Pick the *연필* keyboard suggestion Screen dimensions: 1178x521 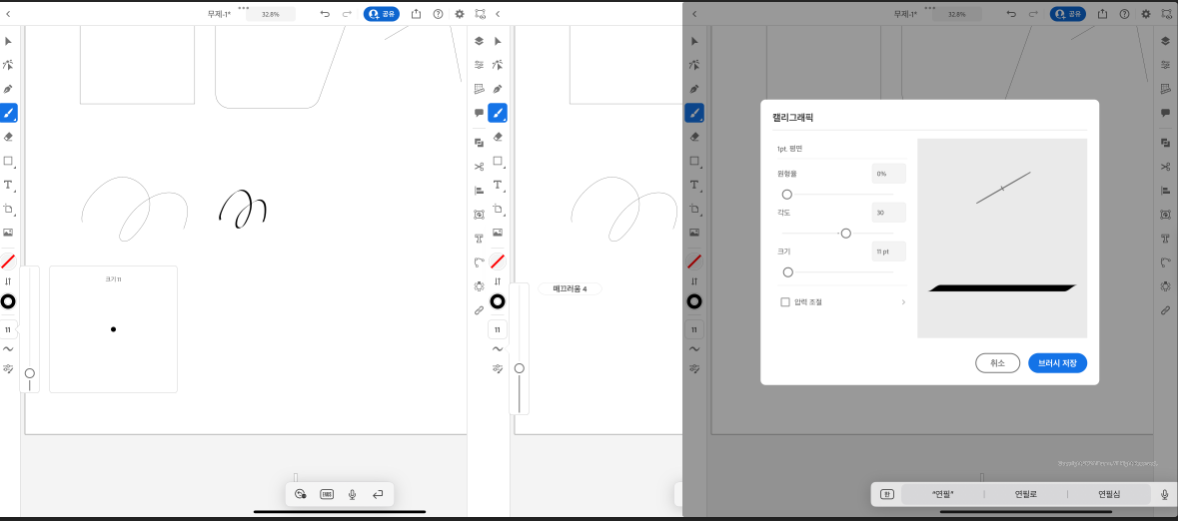tap(943, 494)
